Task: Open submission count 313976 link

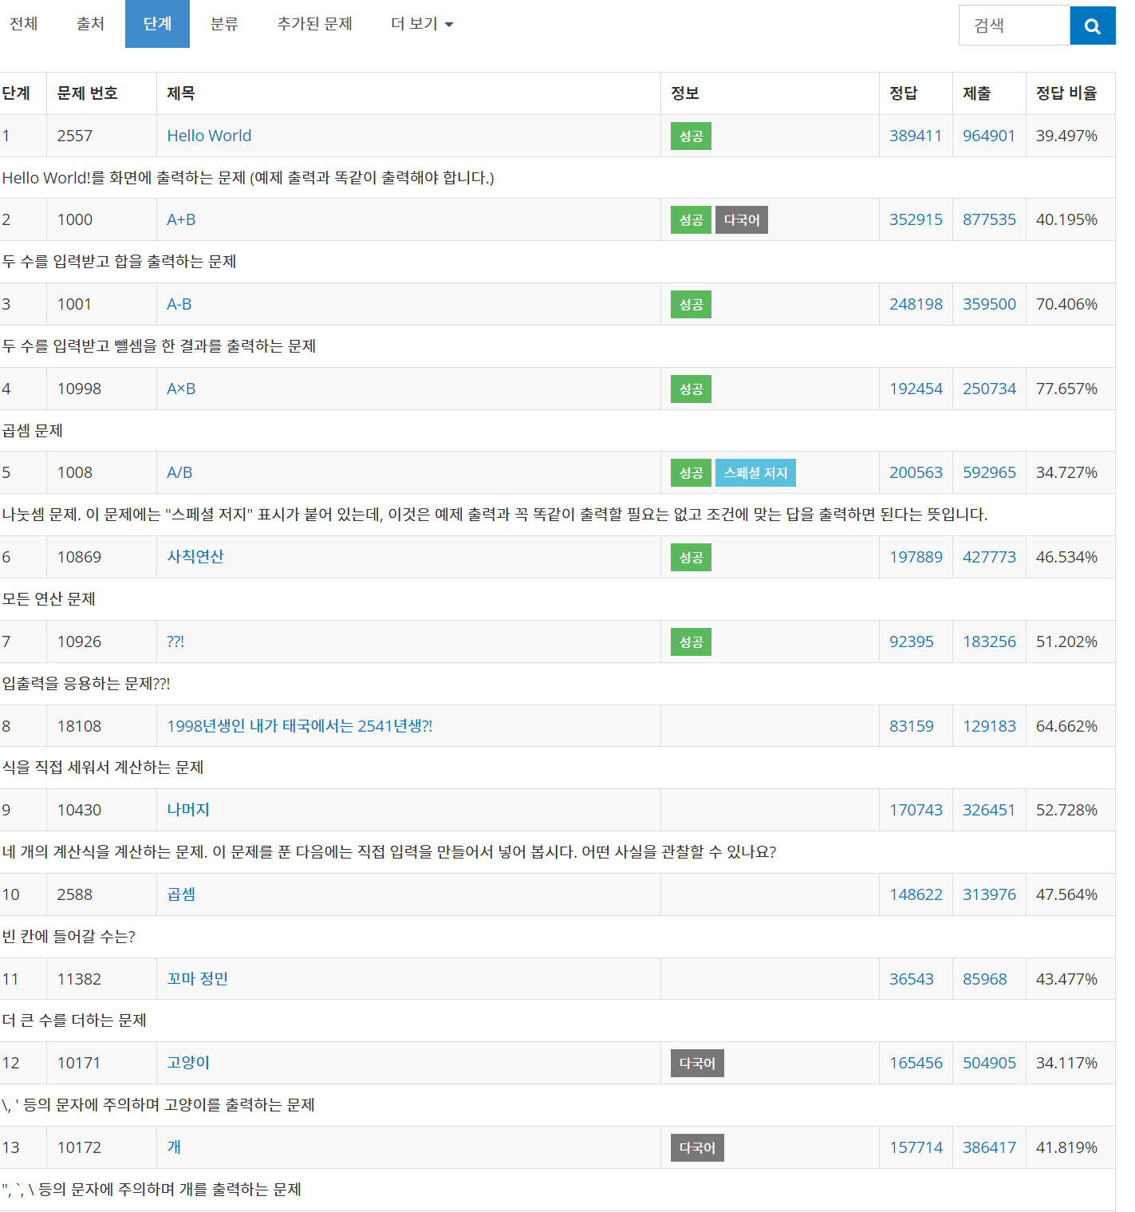Action: [x=989, y=894]
